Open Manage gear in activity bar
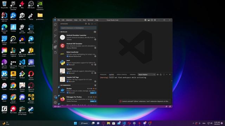Image resolution: width=225 pixels, height=126 pixels. 55,102
